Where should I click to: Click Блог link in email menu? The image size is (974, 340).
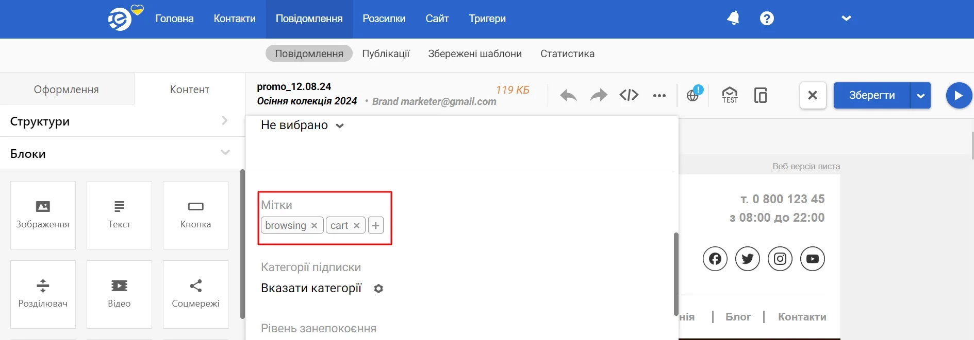738,317
